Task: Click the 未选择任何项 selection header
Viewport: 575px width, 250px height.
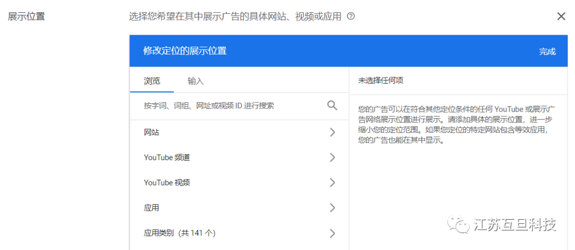Action: 380,81
